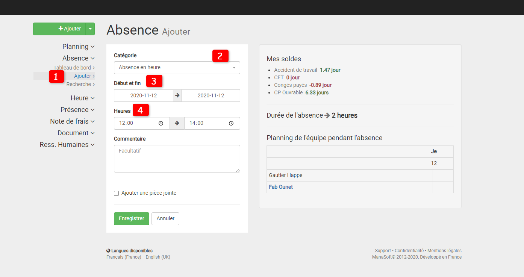Click the Commentaire text area
Screen dimensions: 524x277
177,159
